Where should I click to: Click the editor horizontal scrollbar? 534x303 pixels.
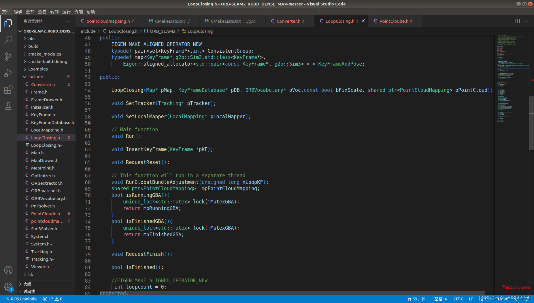pyautogui.click(x=293, y=293)
